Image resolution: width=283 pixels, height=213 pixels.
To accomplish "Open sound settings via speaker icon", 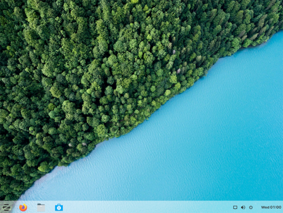I will (x=243, y=207).
